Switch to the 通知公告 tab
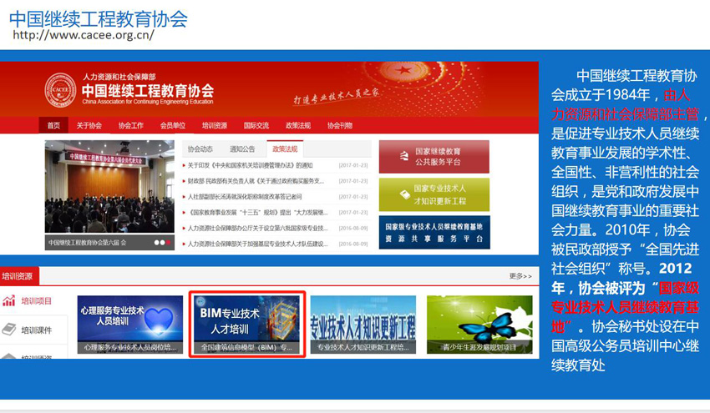This screenshot has height=413, width=710. click(242, 149)
